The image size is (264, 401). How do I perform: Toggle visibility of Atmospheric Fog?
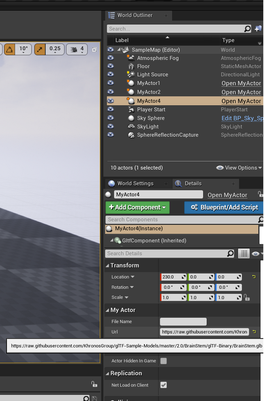pos(110,58)
